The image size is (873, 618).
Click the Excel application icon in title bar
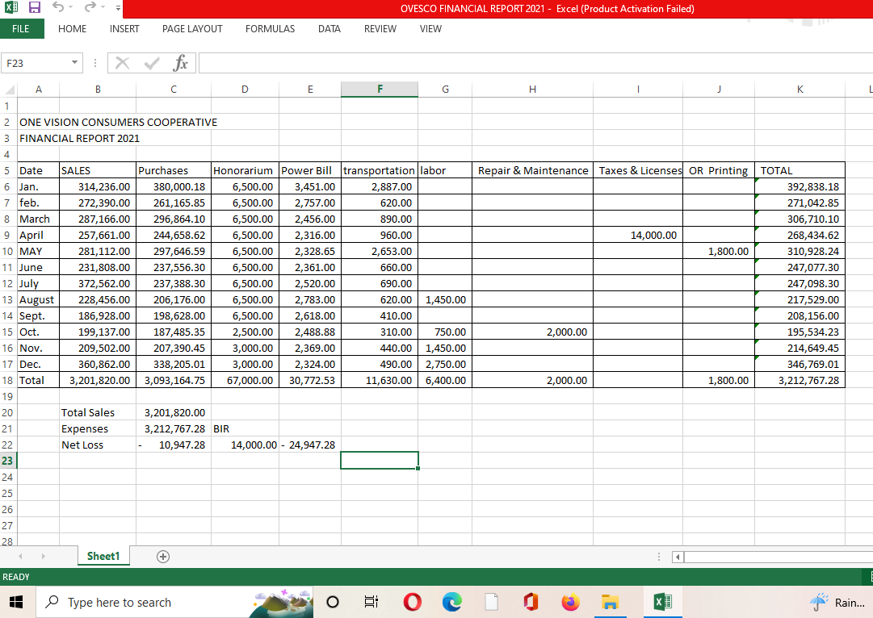tap(11, 8)
